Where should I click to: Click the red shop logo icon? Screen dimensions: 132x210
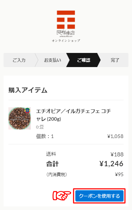(66, 20)
